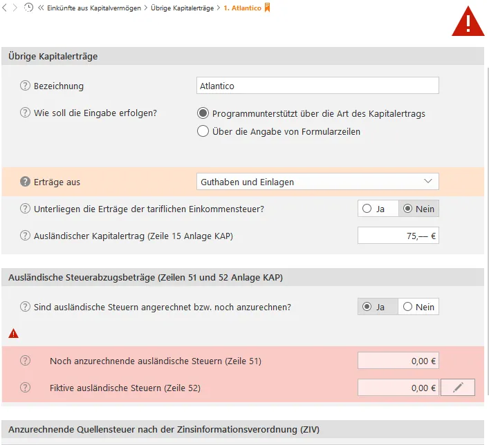
Task: Collapse breadcrumb with double chevron icon
Action: point(41,8)
